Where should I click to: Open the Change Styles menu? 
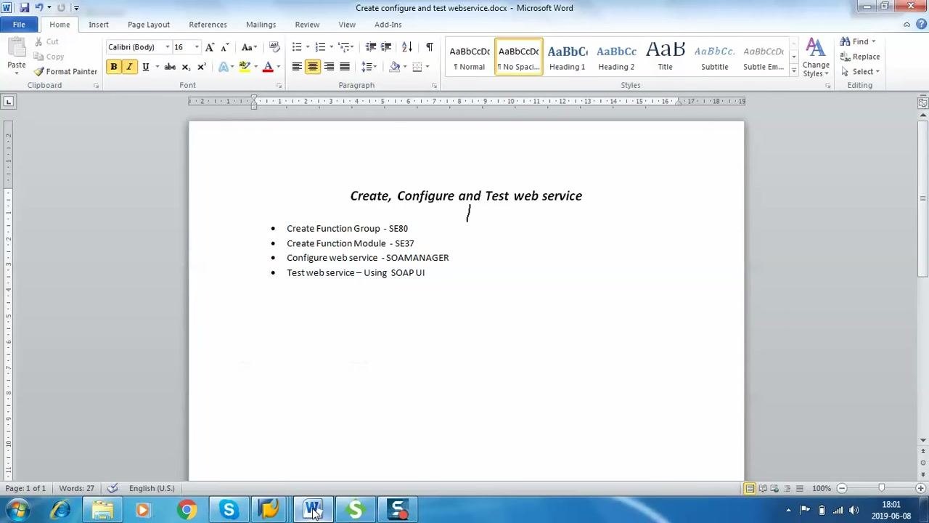point(816,58)
